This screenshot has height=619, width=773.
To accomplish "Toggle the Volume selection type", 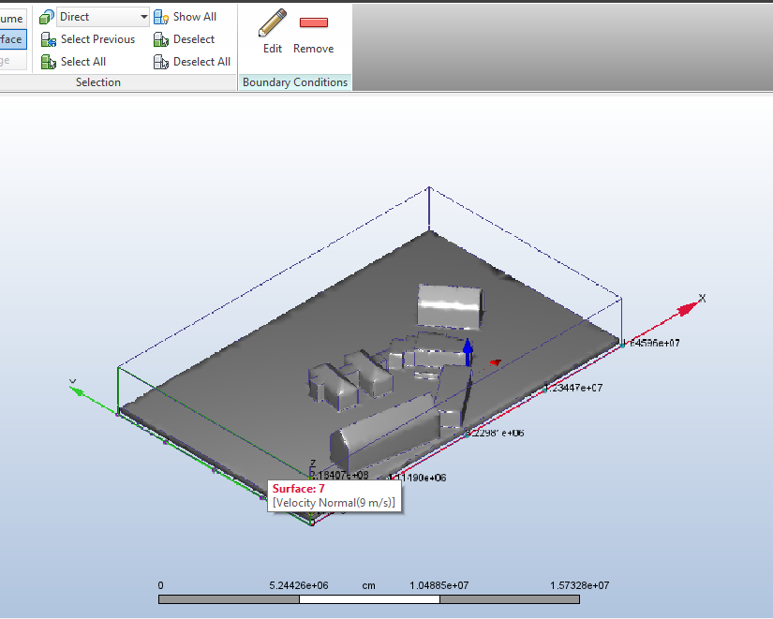I will 11,18.
